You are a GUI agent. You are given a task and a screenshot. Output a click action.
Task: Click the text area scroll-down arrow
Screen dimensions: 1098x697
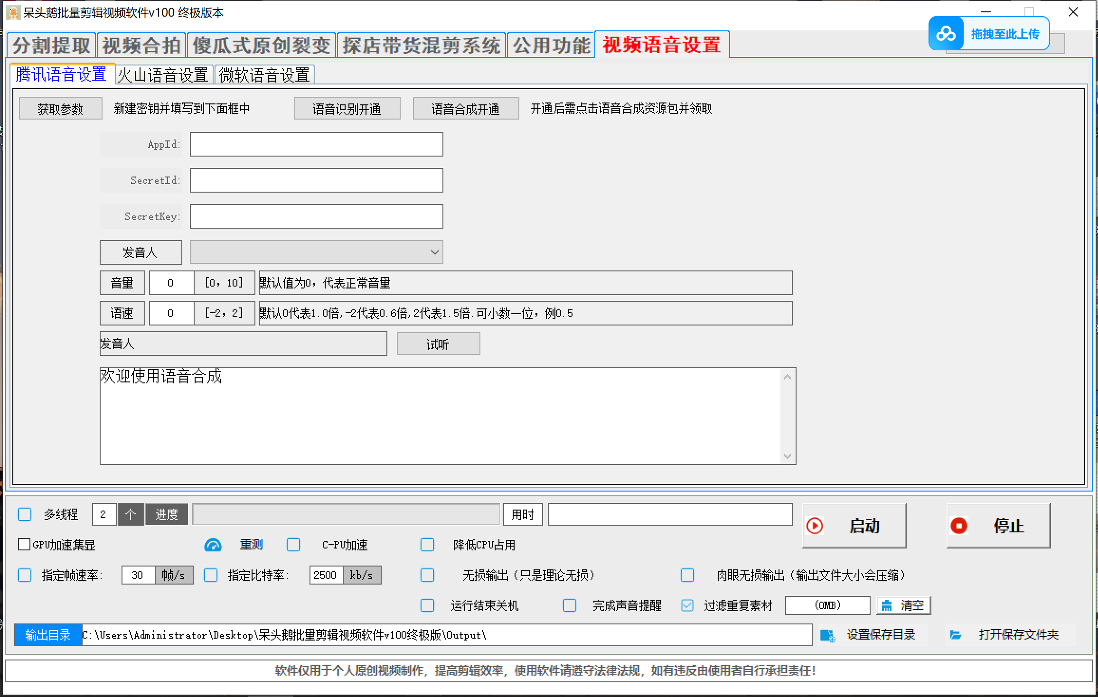(788, 456)
